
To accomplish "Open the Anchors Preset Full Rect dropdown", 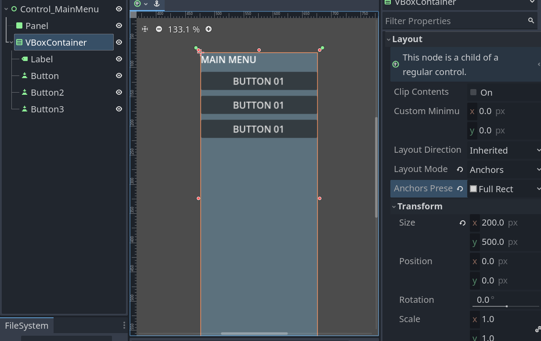I will coord(504,189).
